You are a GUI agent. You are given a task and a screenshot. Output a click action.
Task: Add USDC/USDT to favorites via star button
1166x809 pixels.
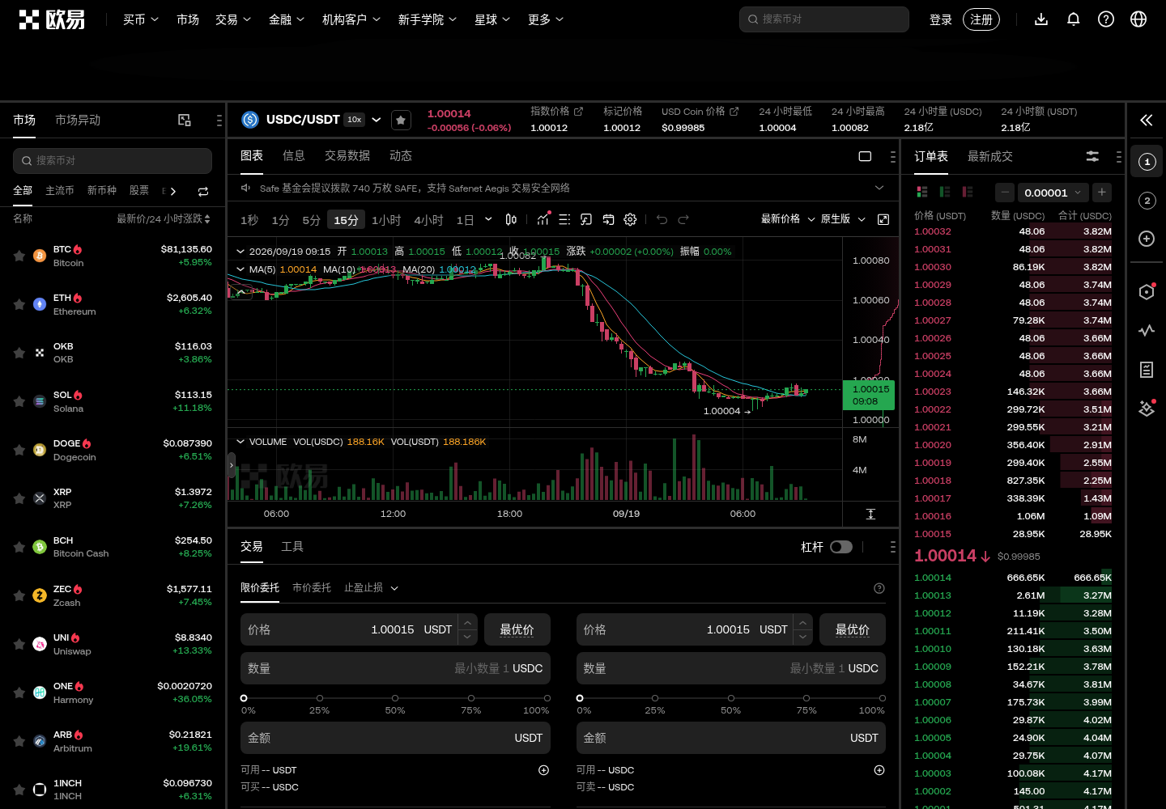tap(401, 121)
